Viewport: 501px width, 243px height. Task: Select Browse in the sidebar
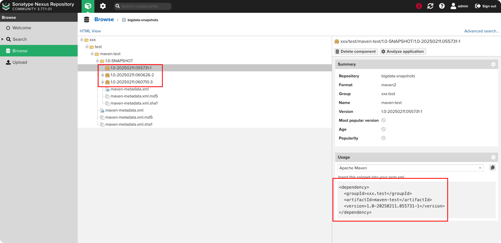coord(39,51)
